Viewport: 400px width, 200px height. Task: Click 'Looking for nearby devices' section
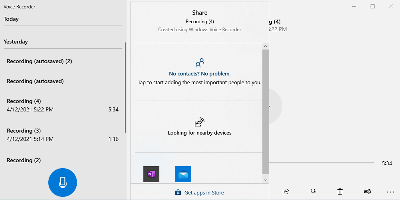[199, 132]
